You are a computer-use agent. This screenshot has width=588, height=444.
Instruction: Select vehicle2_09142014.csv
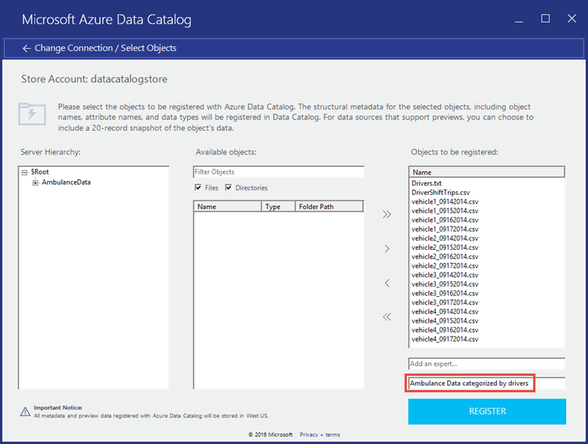click(x=445, y=238)
